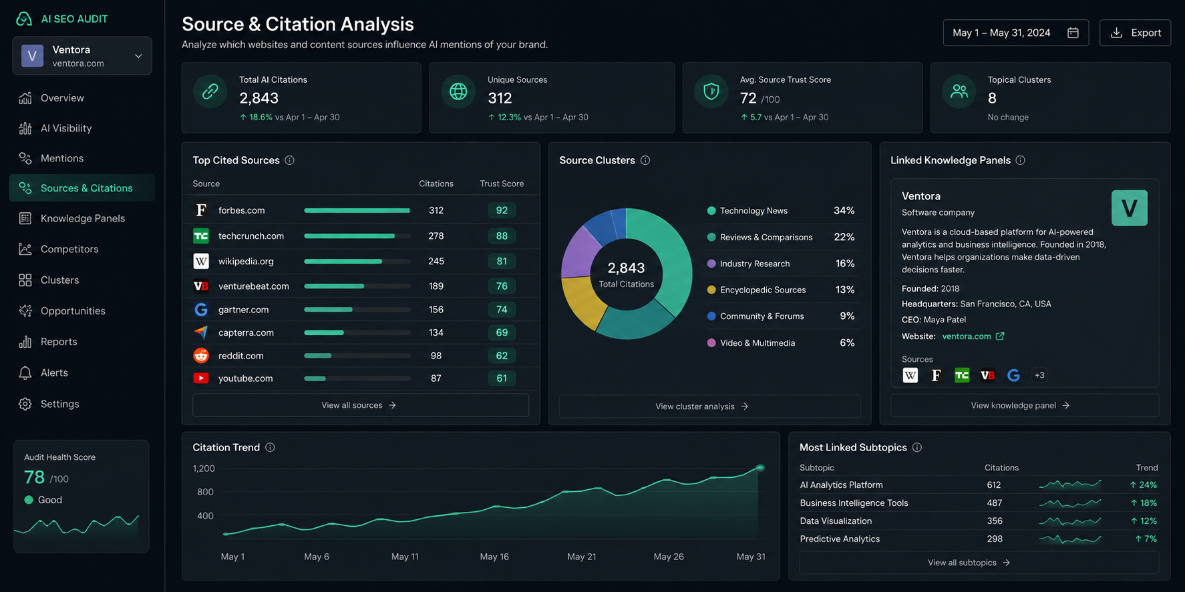Click info icon next to Most Linked Subtopics
Image resolution: width=1185 pixels, height=592 pixels.
917,447
